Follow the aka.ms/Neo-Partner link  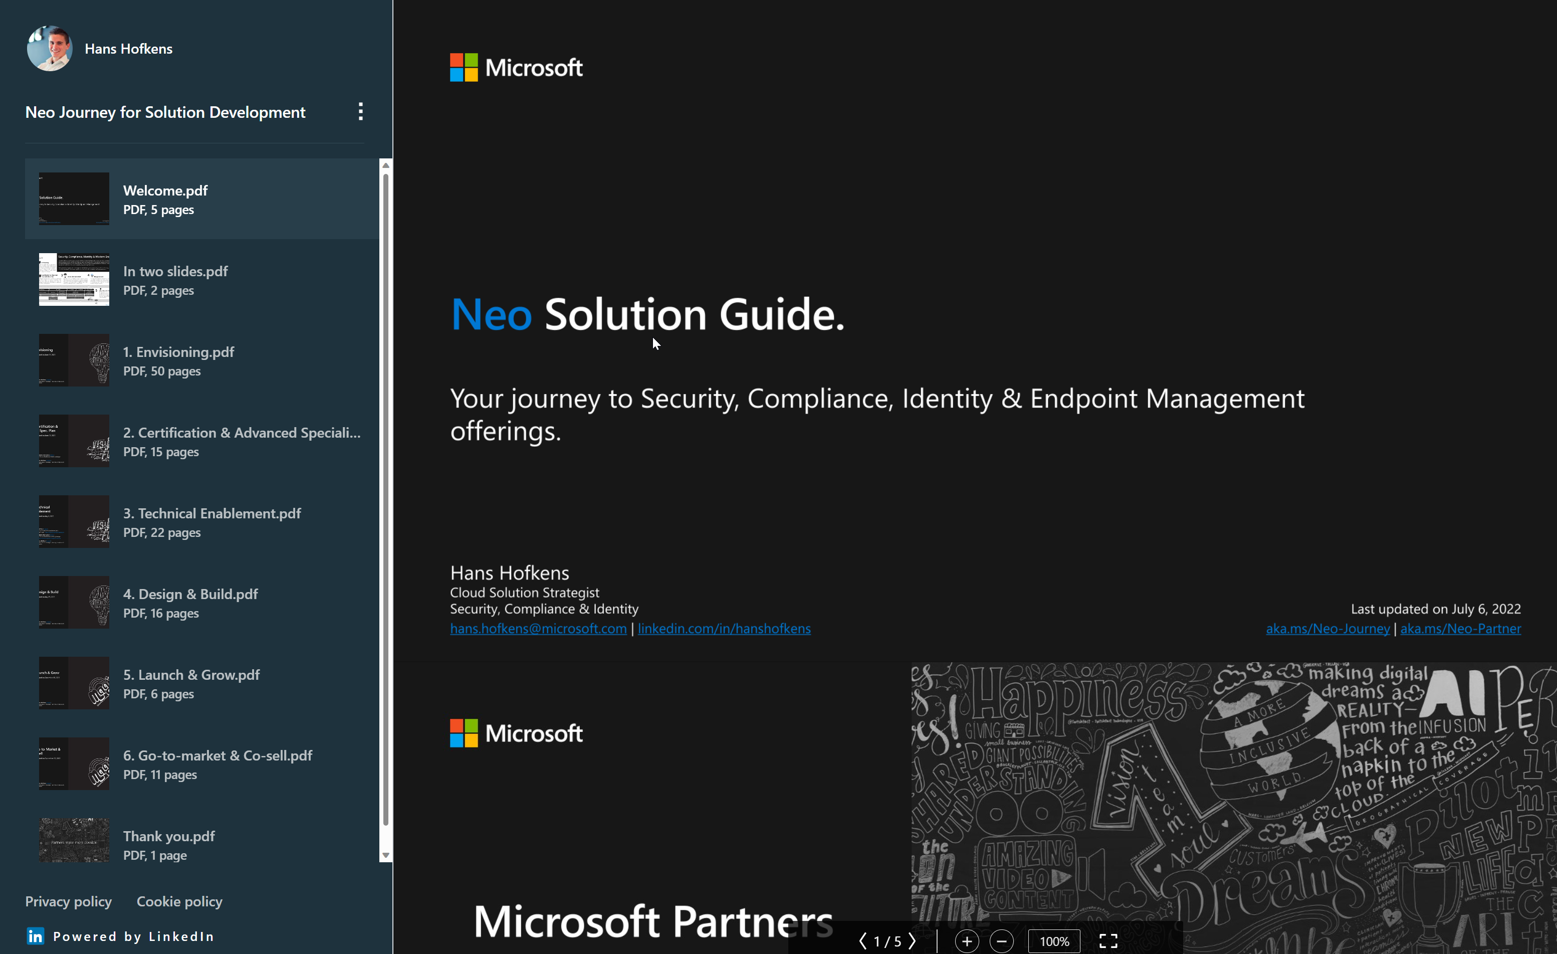(1460, 629)
